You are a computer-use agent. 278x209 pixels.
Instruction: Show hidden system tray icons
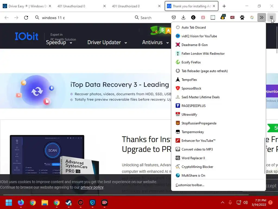point(223,202)
